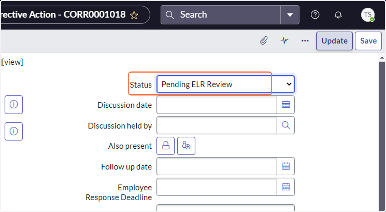
Task: Click the Discussion date input field
Action: (217, 105)
